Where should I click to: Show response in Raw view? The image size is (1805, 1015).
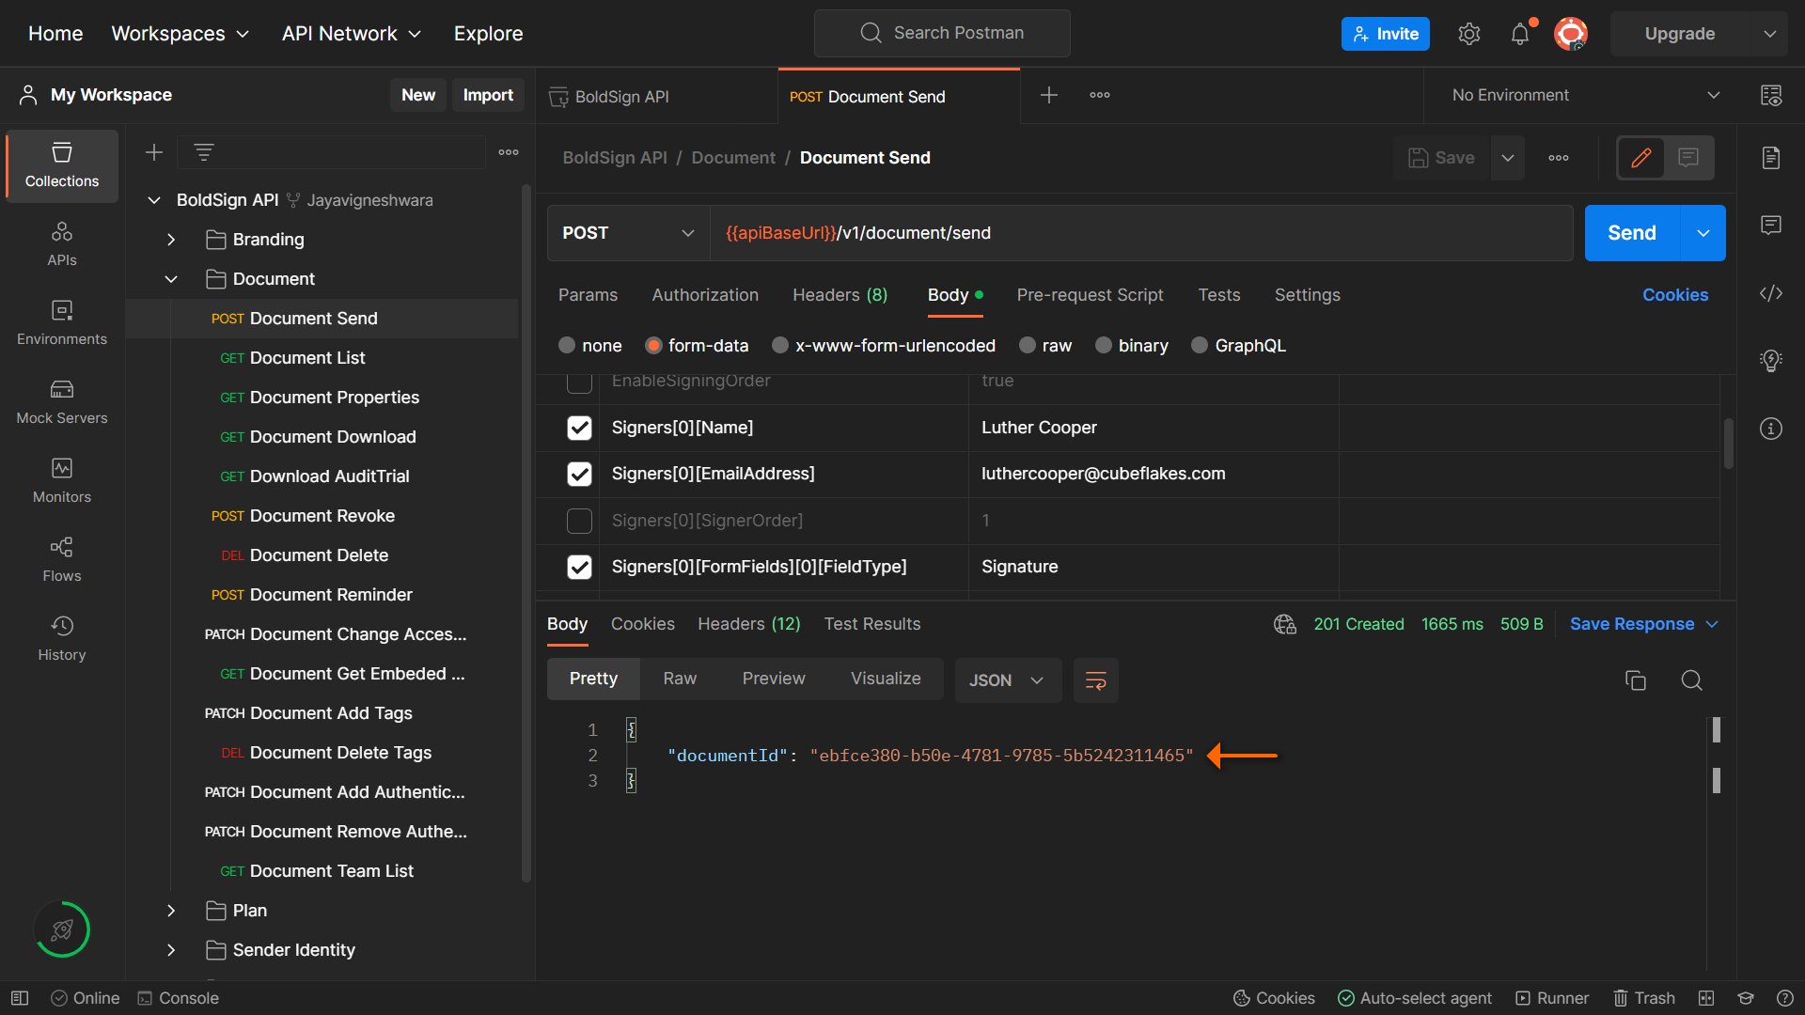680,679
